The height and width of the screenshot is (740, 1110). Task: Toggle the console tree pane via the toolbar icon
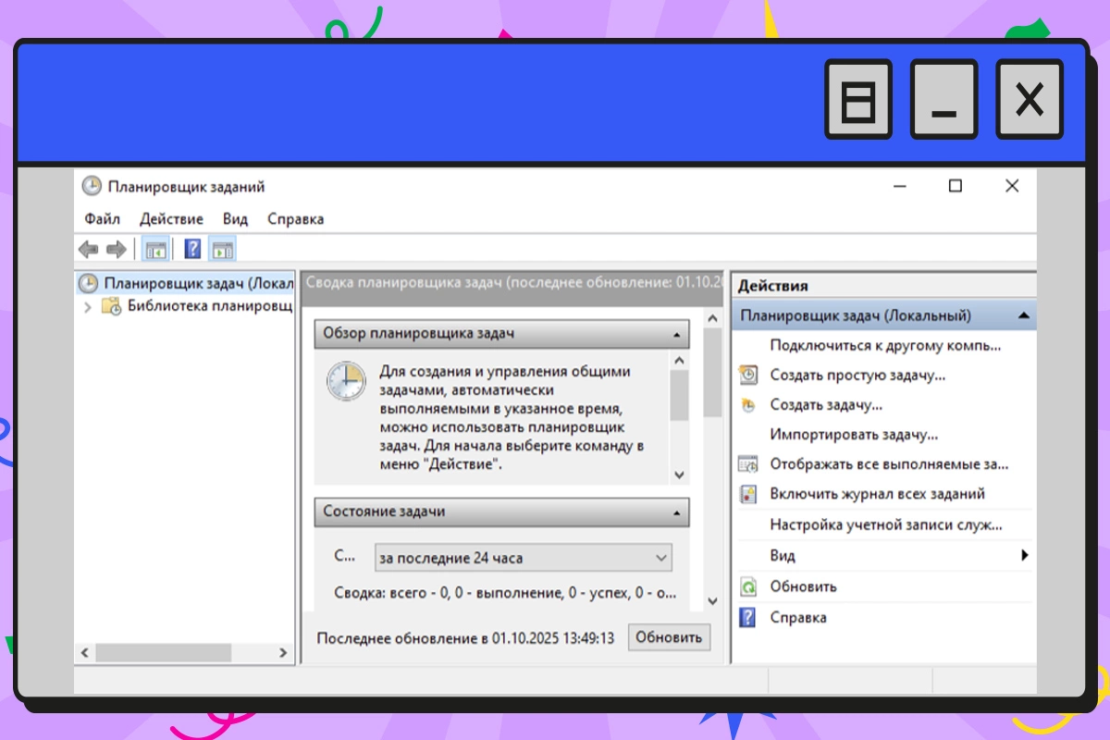[x=156, y=248]
